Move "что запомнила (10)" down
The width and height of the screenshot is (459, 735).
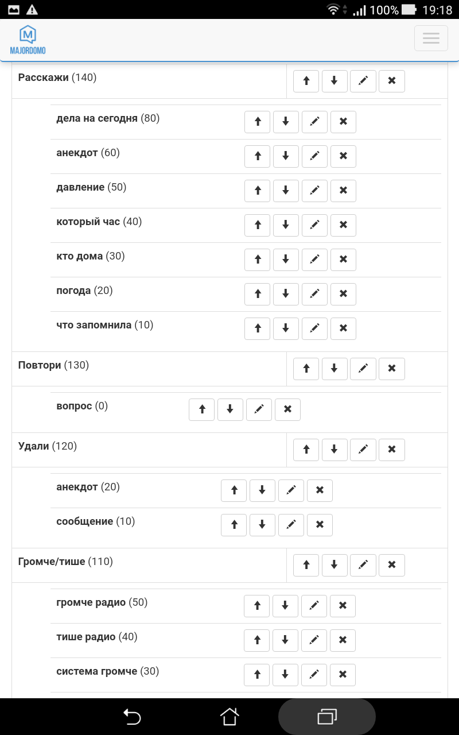coord(286,328)
